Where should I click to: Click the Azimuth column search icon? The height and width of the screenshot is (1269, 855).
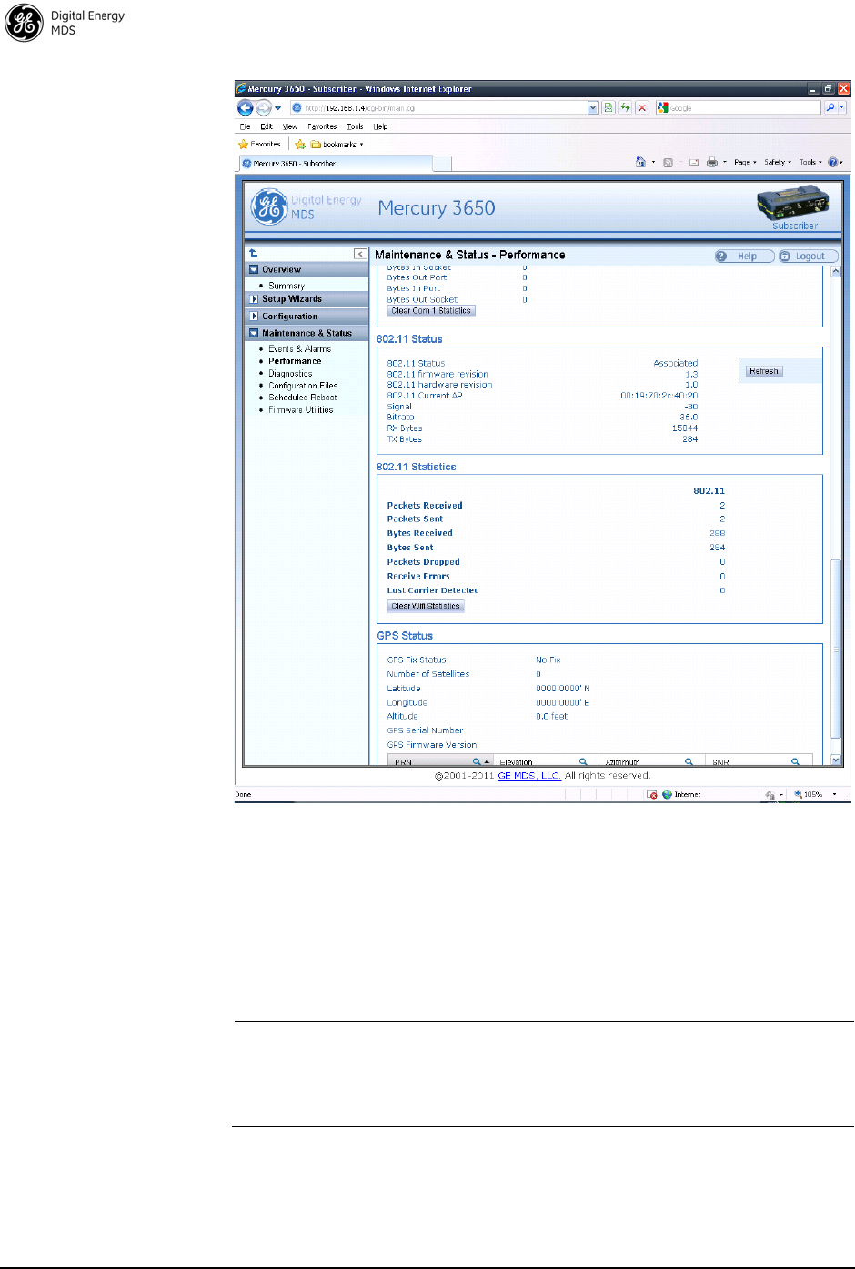tap(689, 761)
